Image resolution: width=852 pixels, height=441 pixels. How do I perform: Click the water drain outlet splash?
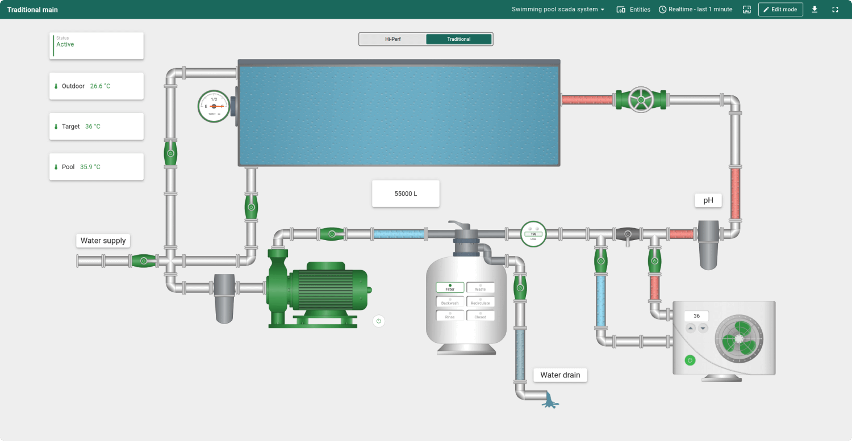tap(550, 401)
